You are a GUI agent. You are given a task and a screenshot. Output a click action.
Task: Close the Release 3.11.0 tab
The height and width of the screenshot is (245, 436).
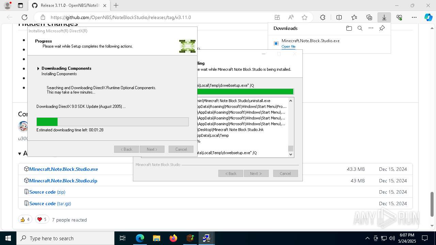[105, 5]
